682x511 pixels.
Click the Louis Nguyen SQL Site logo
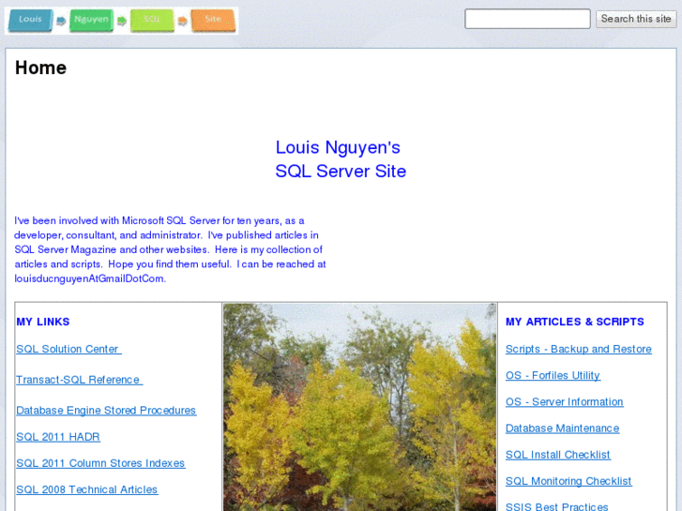click(121, 21)
